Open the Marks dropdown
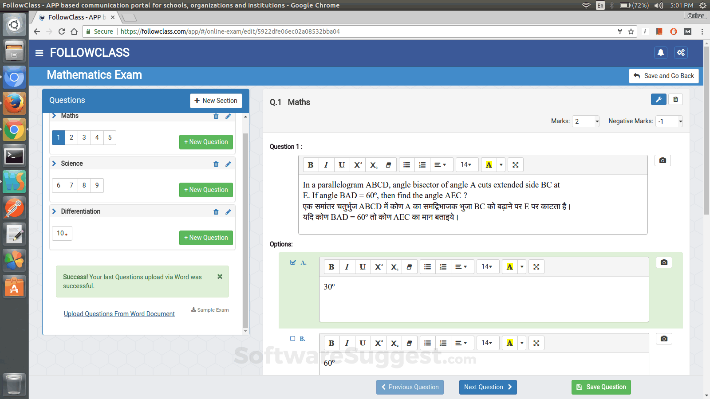 point(586,121)
